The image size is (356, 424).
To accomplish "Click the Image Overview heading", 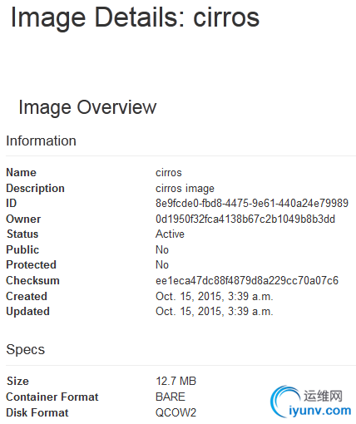I will coord(87,108).
